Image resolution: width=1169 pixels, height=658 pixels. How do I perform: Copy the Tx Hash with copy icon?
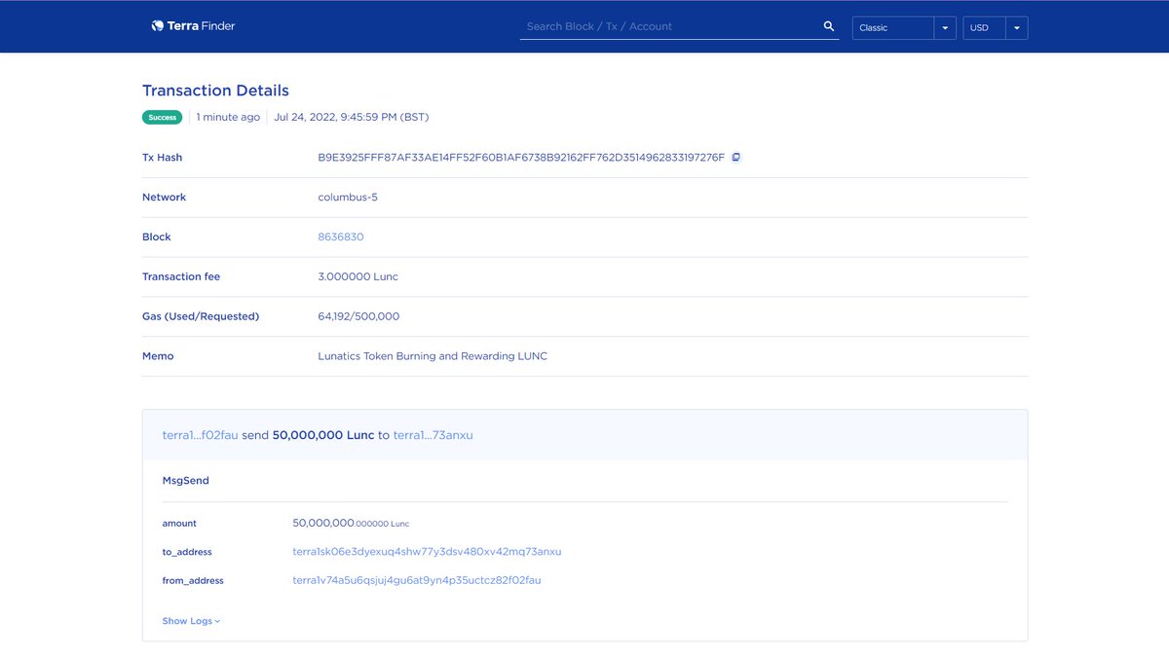(736, 157)
